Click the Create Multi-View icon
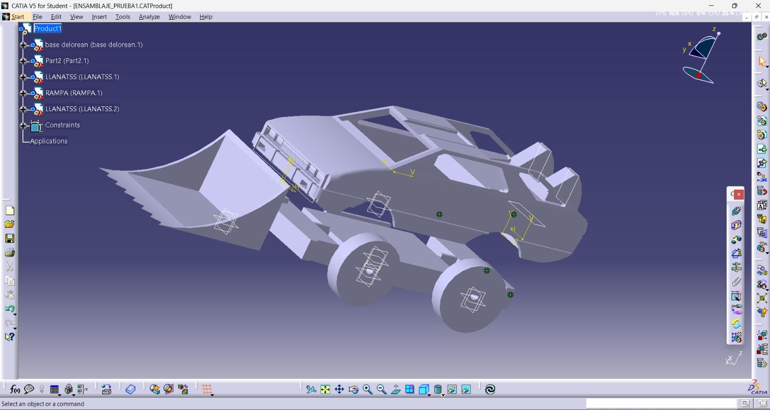 coord(410,389)
